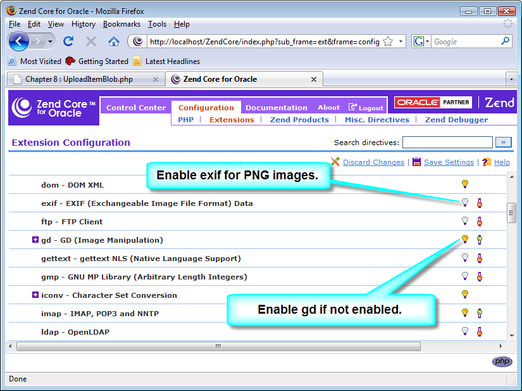Log out using the Logout link
The width and height of the screenshot is (522, 391).
[366, 107]
